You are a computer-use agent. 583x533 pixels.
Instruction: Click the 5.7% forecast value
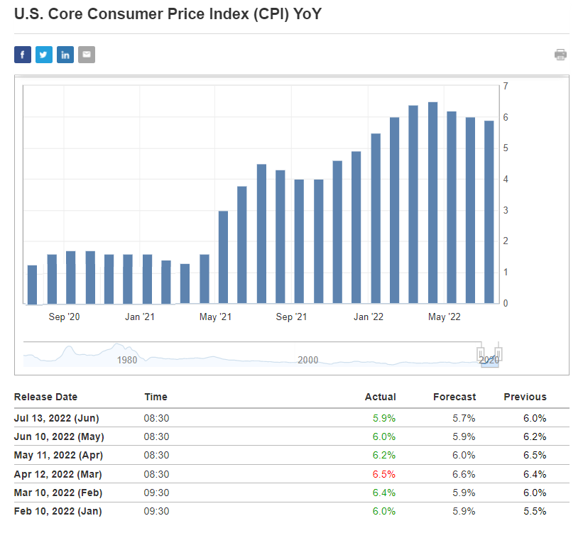pyautogui.click(x=464, y=418)
